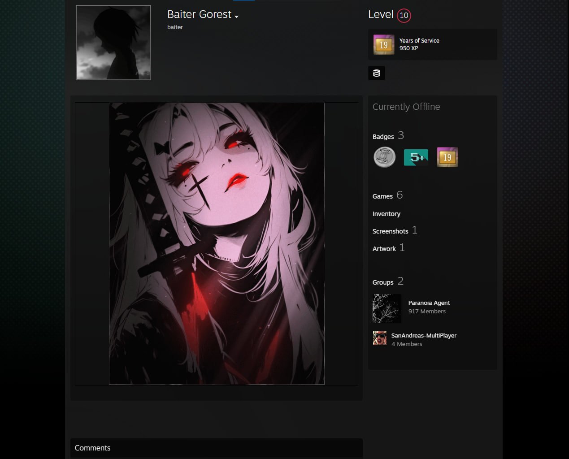Viewport: 569px width, 459px height.
Task: Click the Badges count number 3
Action: click(401, 135)
